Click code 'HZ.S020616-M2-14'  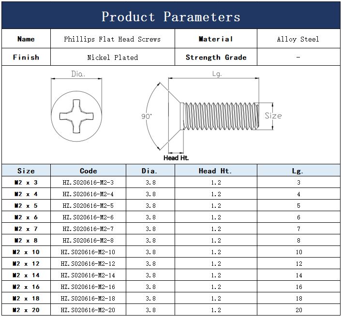point(88,275)
